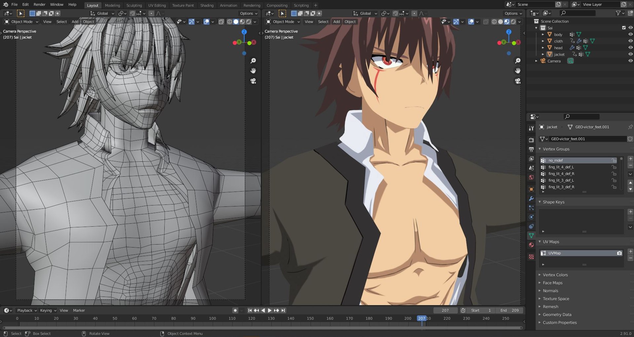Viewport: 634px width, 337px height.
Task: Open the Texture properties tab (checker icon)
Action: [531, 257]
